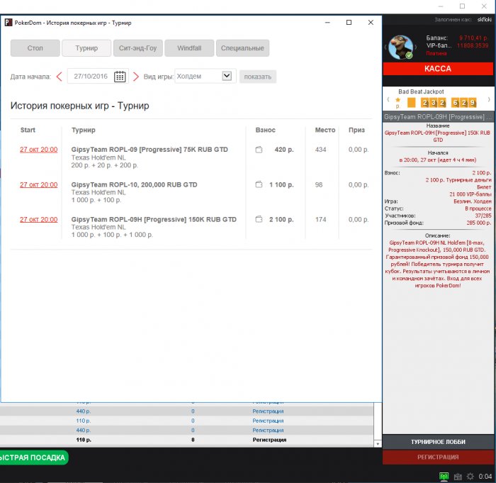Click the показать button
Screen dimensions: 496x483
point(258,77)
